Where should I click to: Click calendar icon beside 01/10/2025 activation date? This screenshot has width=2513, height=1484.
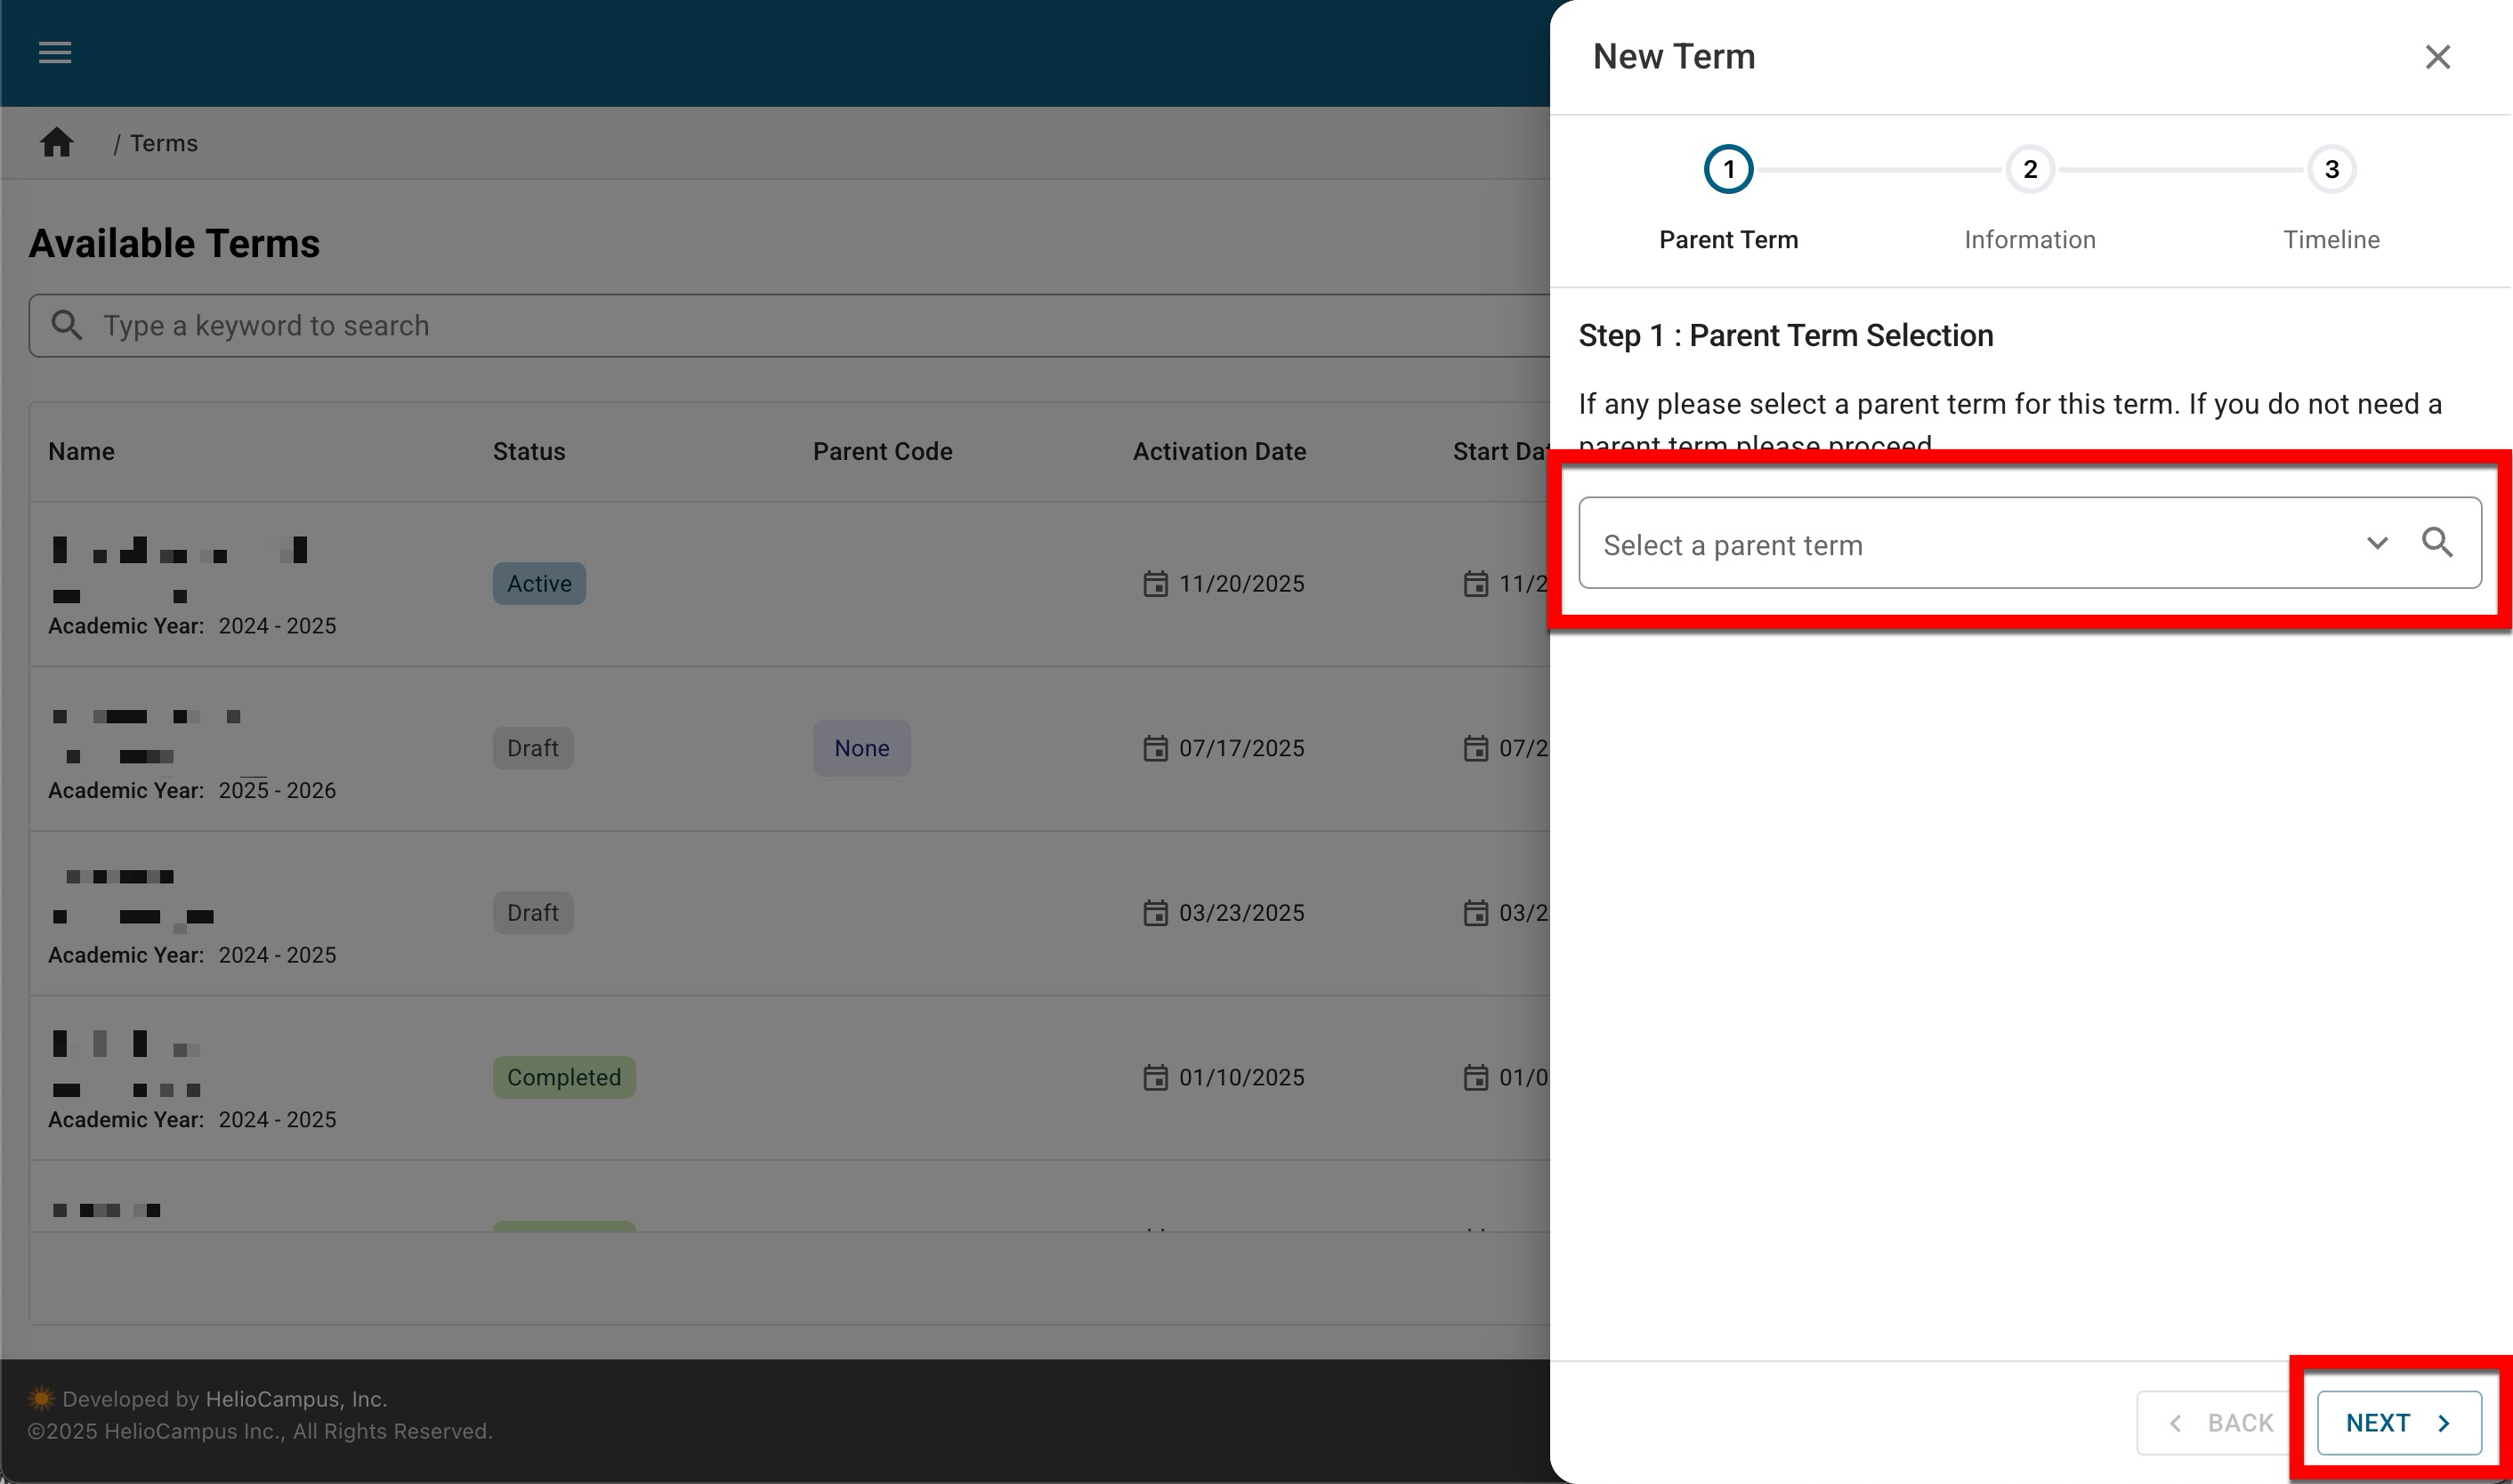(x=1155, y=1078)
